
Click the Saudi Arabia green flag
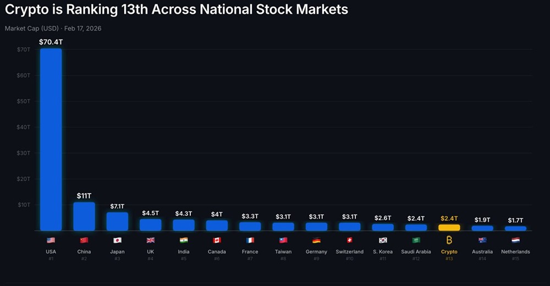tap(416, 240)
